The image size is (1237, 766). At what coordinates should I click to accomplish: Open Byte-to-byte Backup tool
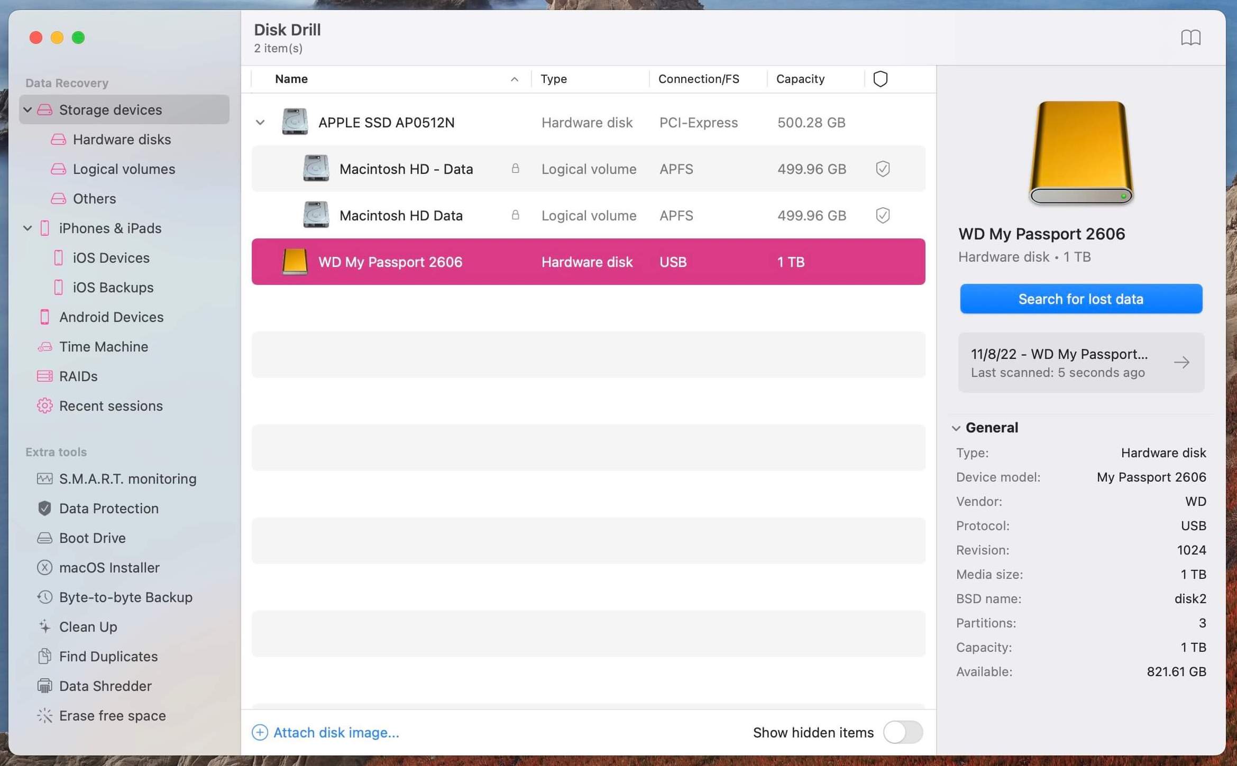[115, 597]
